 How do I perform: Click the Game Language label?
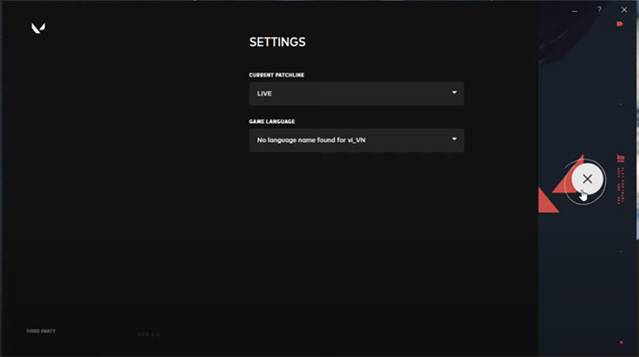pos(272,121)
